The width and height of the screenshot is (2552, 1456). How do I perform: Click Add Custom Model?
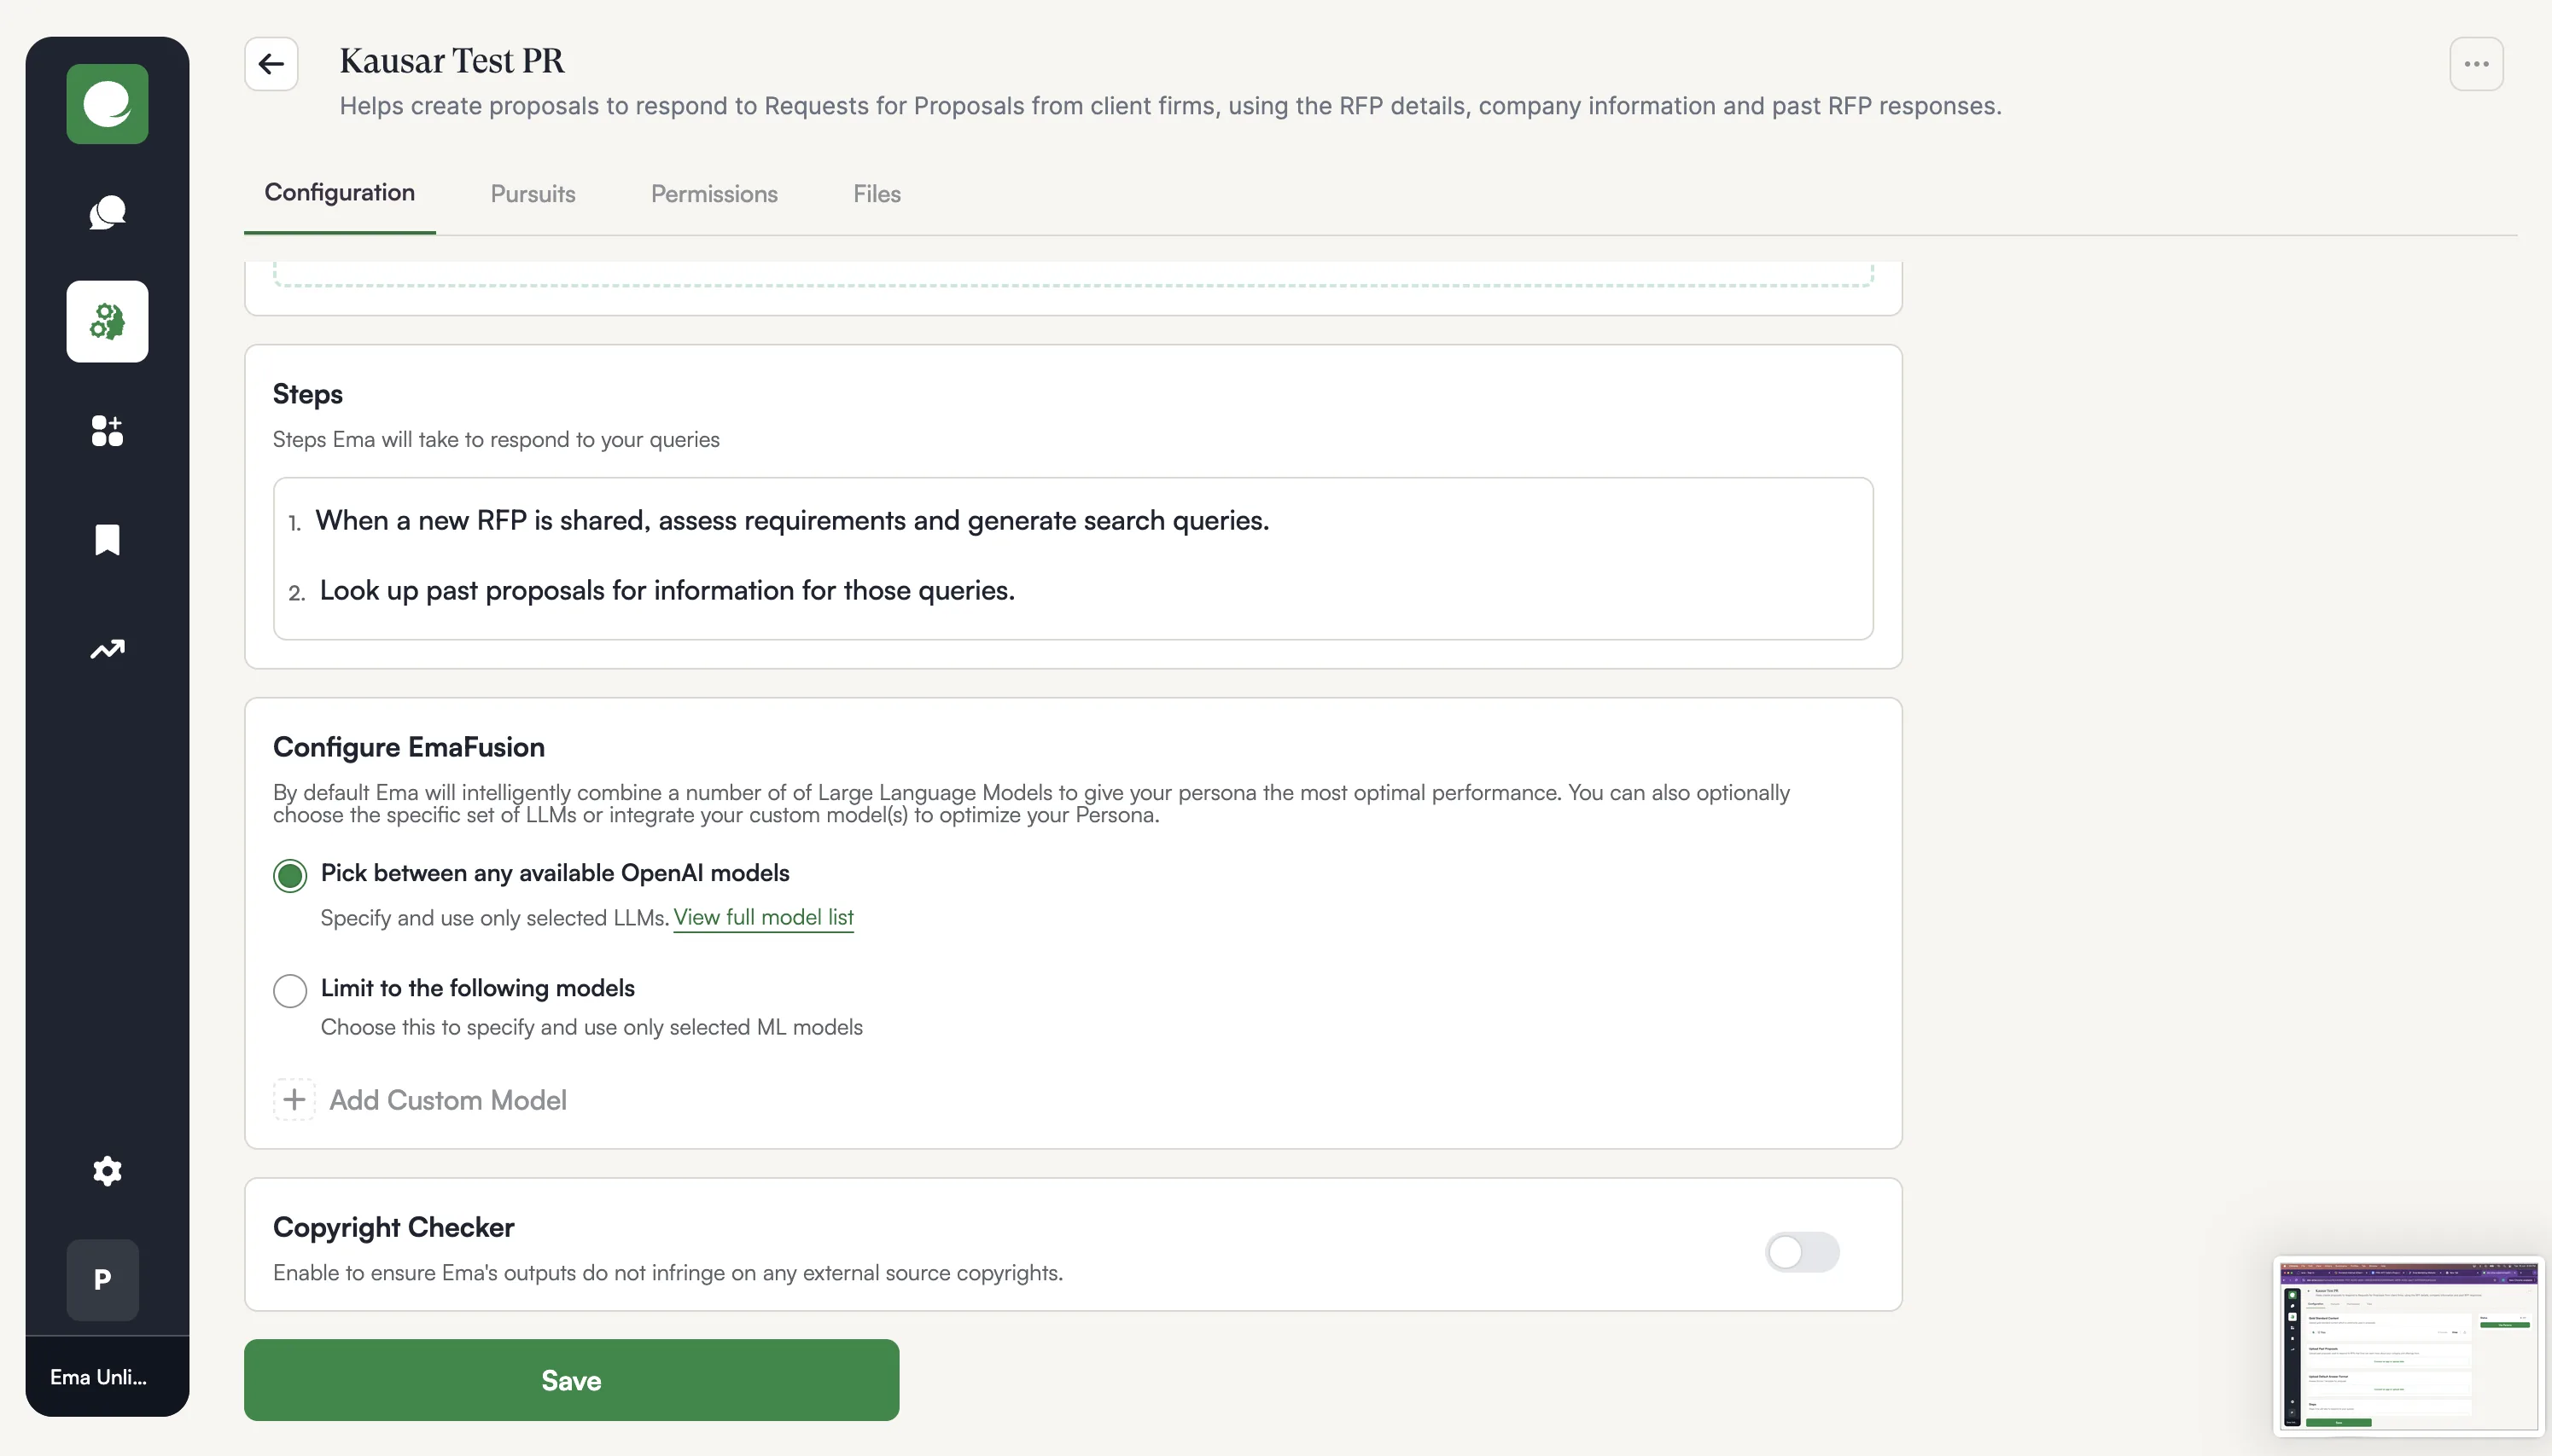click(x=447, y=1100)
